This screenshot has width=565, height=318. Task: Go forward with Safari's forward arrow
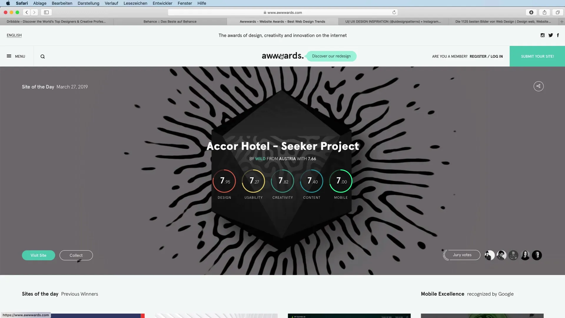tap(34, 12)
